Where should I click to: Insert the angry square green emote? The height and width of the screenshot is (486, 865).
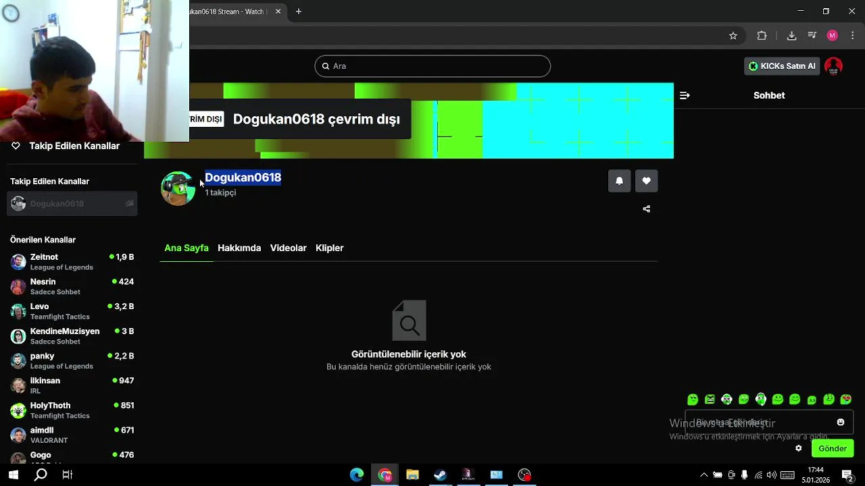[x=710, y=400]
